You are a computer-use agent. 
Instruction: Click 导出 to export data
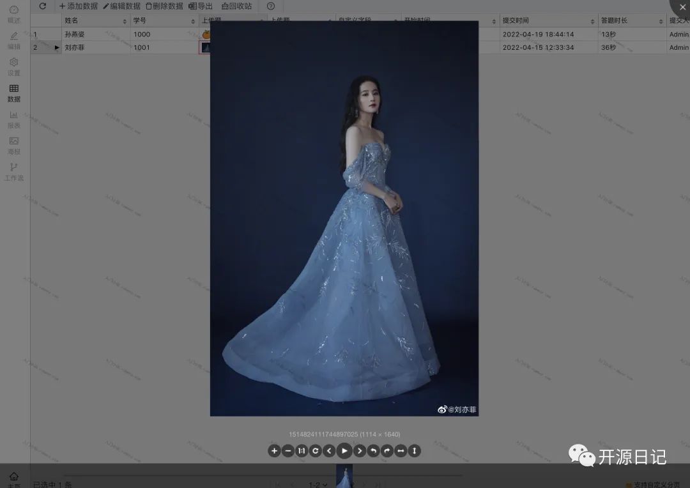pyautogui.click(x=200, y=6)
